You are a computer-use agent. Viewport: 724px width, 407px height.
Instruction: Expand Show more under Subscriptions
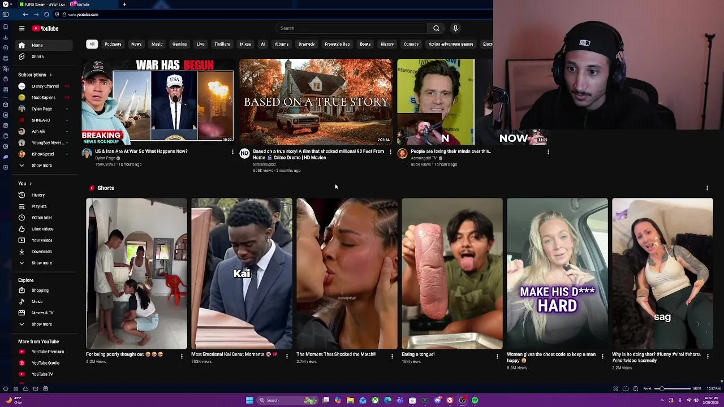pos(45,165)
